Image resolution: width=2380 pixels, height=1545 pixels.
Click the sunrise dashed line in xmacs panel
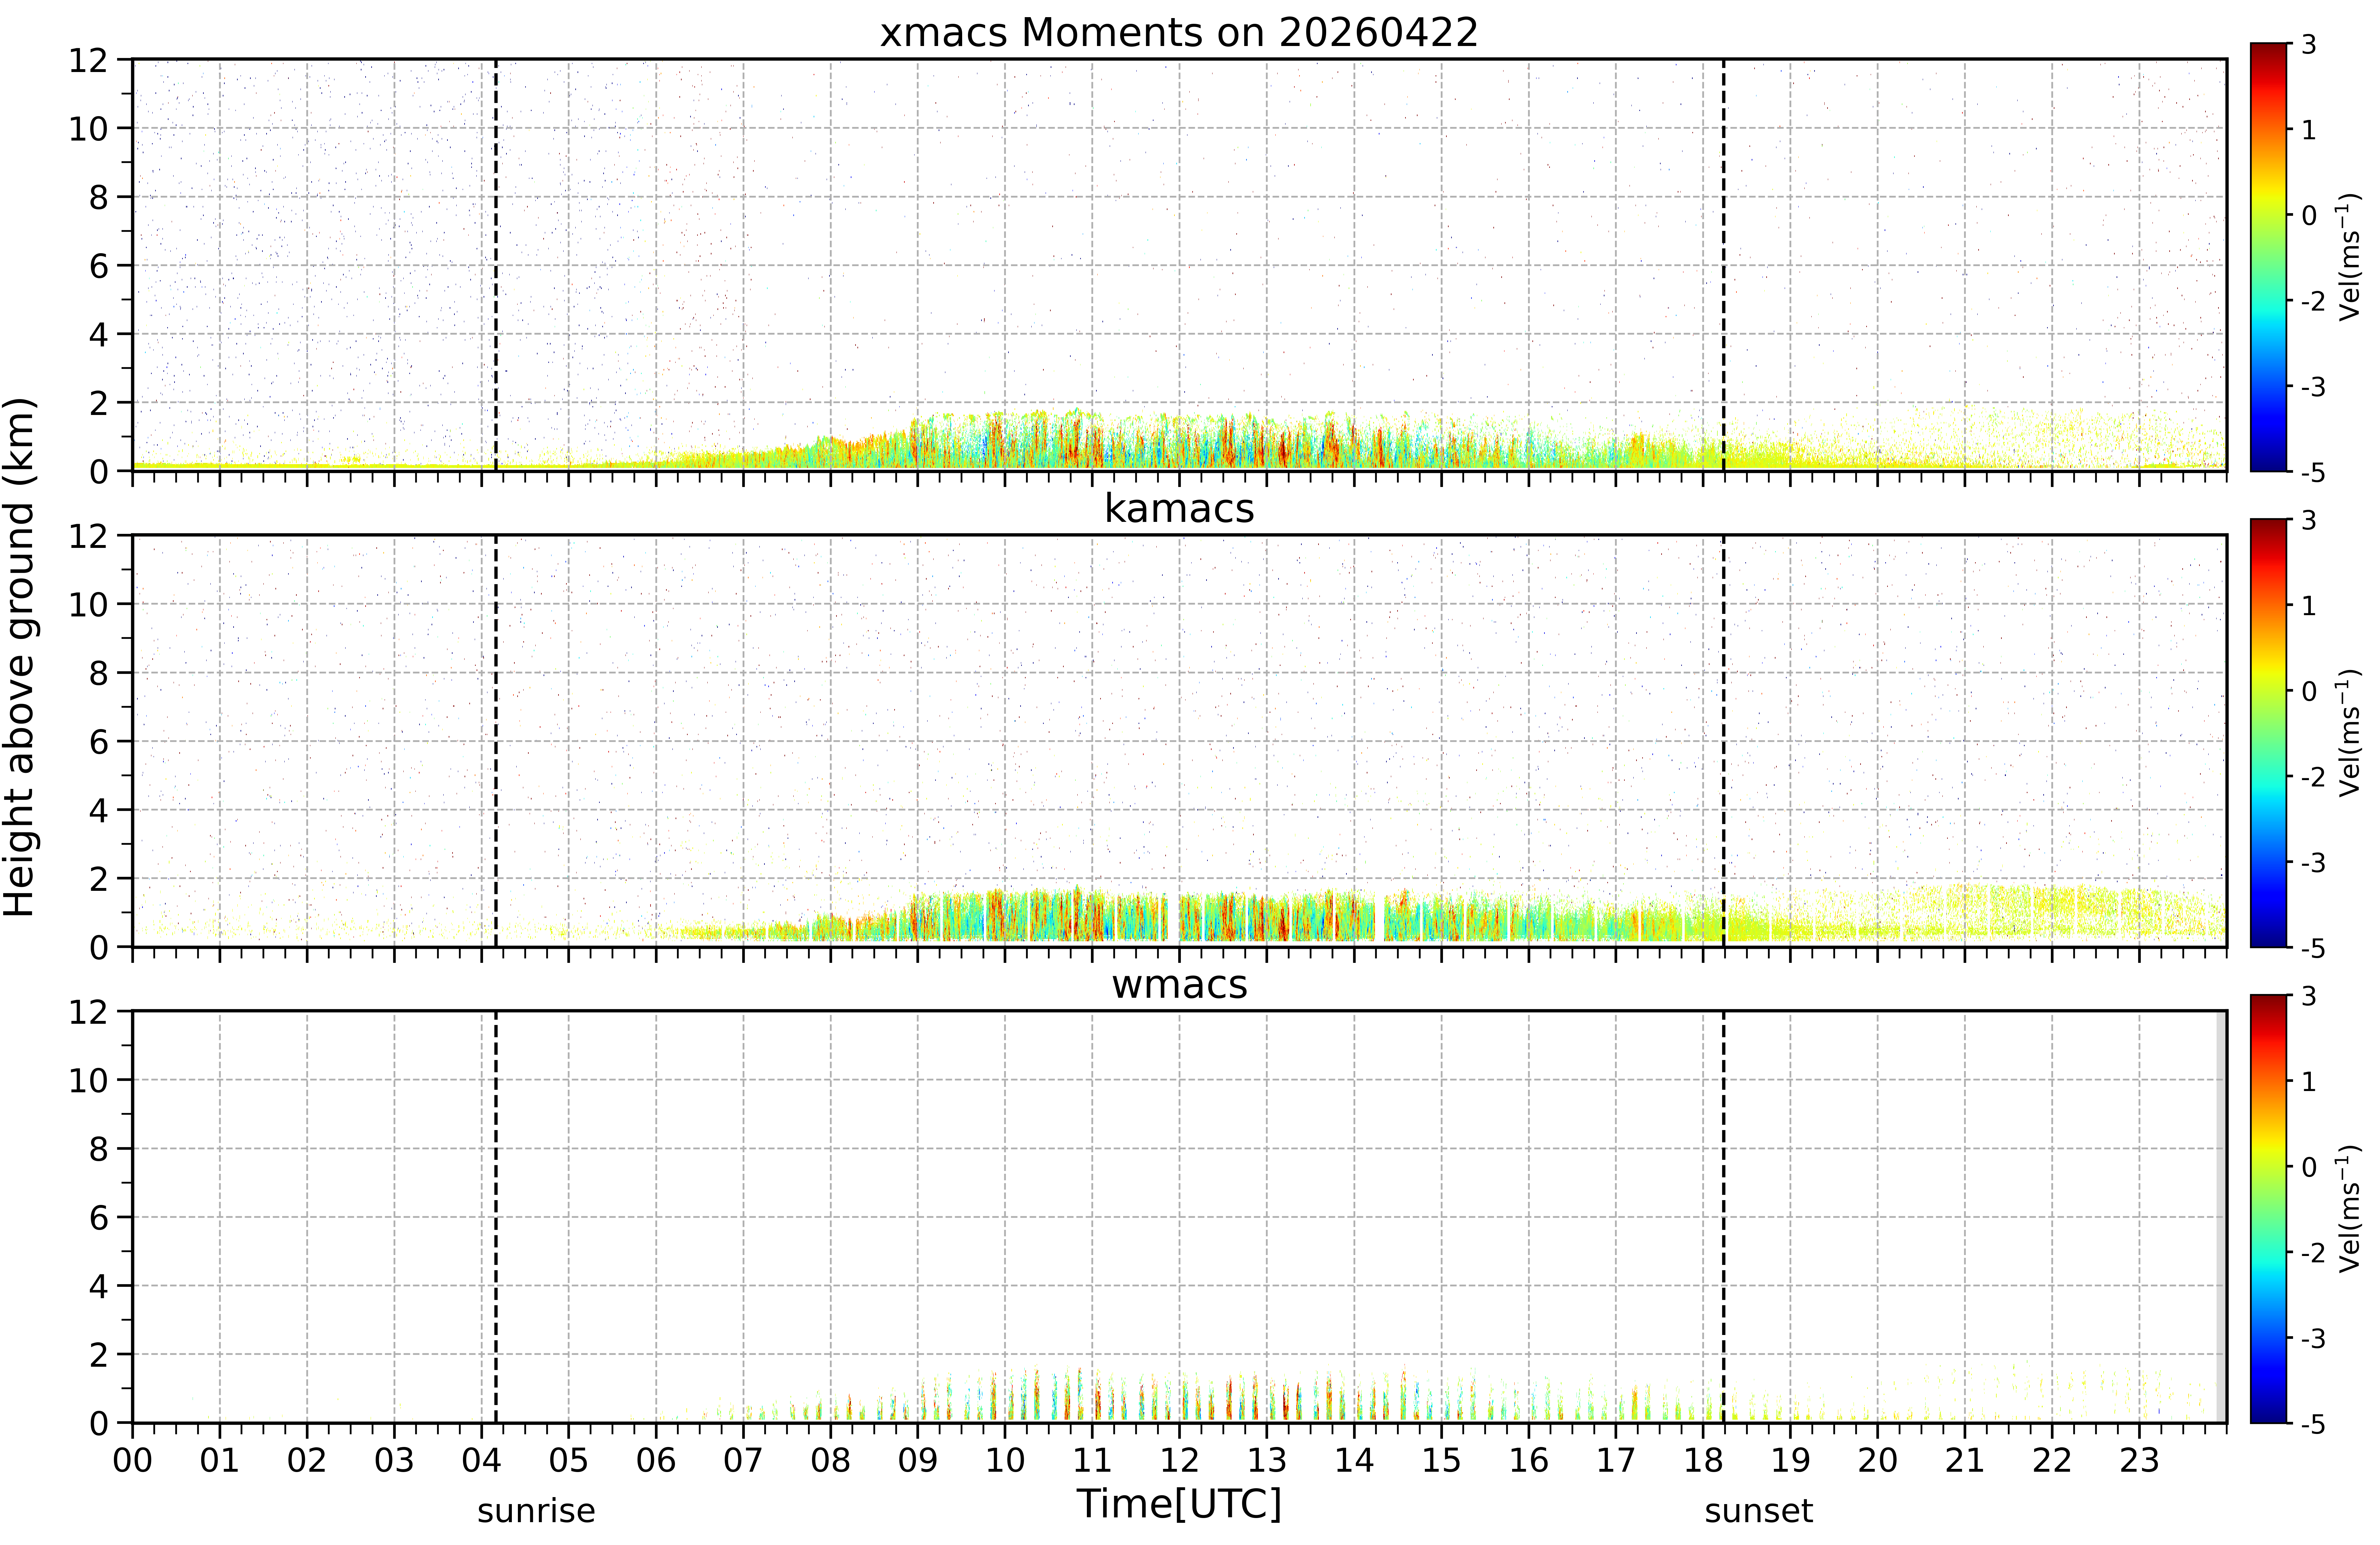click(x=496, y=265)
